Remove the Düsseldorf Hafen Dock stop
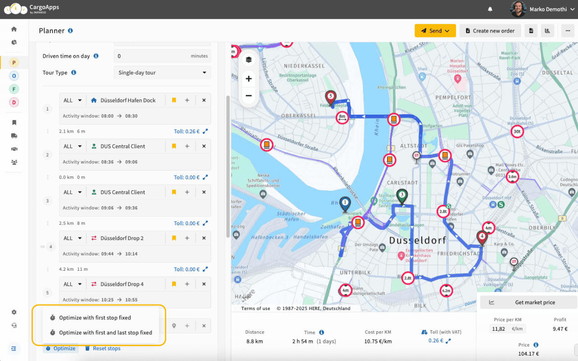This screenshot has width=578, height=361. point(204,100)
